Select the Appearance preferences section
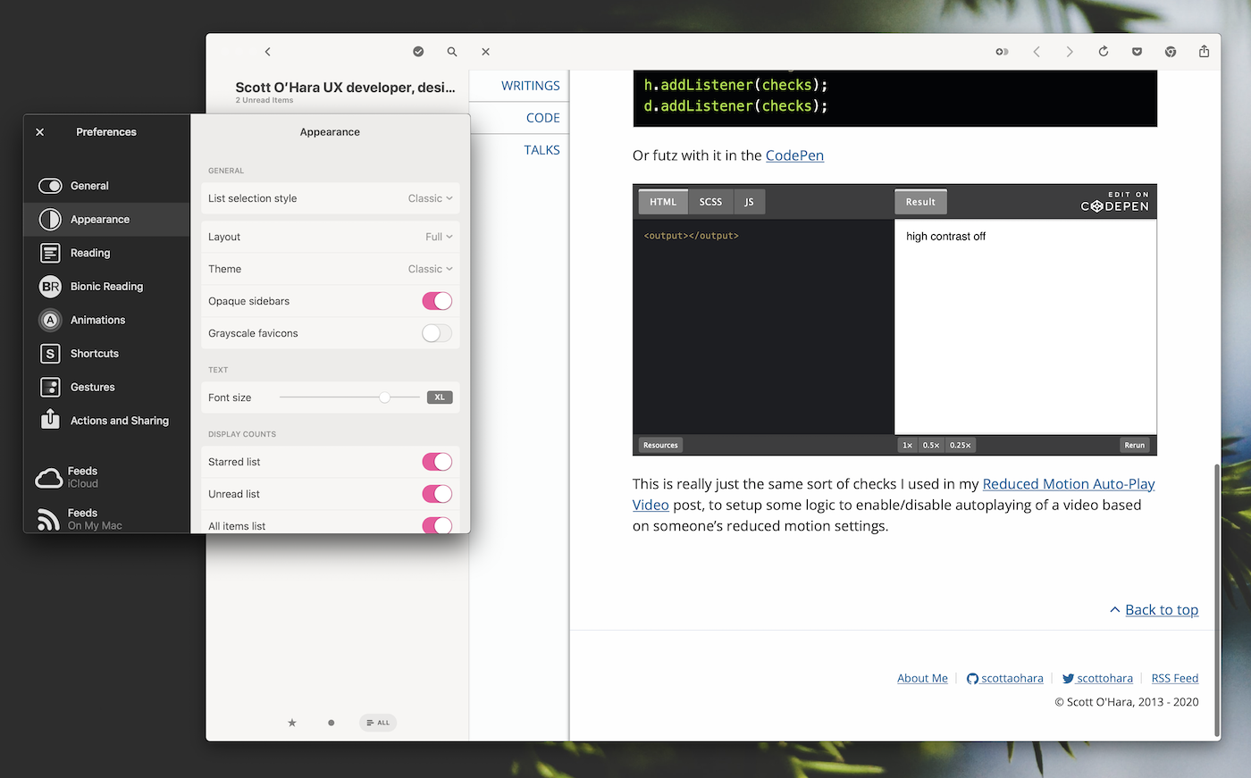 point(106,220)
